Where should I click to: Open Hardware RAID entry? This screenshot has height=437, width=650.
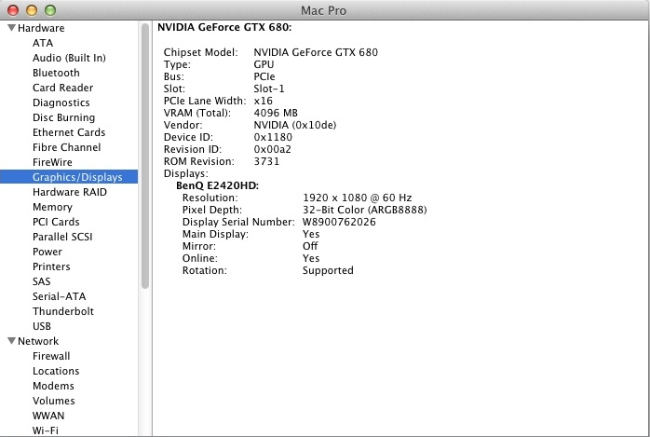[x=70, y=192]
